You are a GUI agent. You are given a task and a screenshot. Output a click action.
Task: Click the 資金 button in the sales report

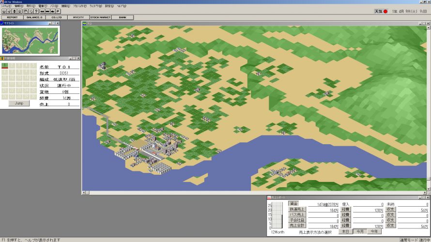pyautogui.click(x=293, y=204)
